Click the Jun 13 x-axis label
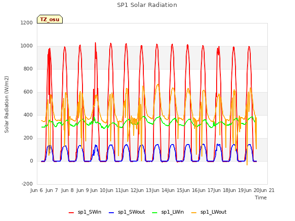The height and width of the screenshot is (221, 295). [144, 190]
